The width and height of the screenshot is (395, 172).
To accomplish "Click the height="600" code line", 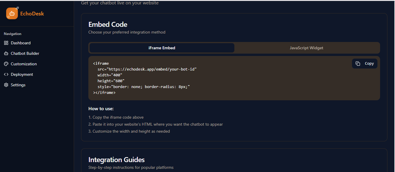I will click(111, 81).
